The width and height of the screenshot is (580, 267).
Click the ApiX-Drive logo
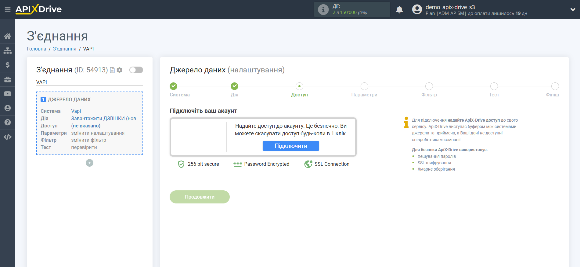(x=38, y=9)
